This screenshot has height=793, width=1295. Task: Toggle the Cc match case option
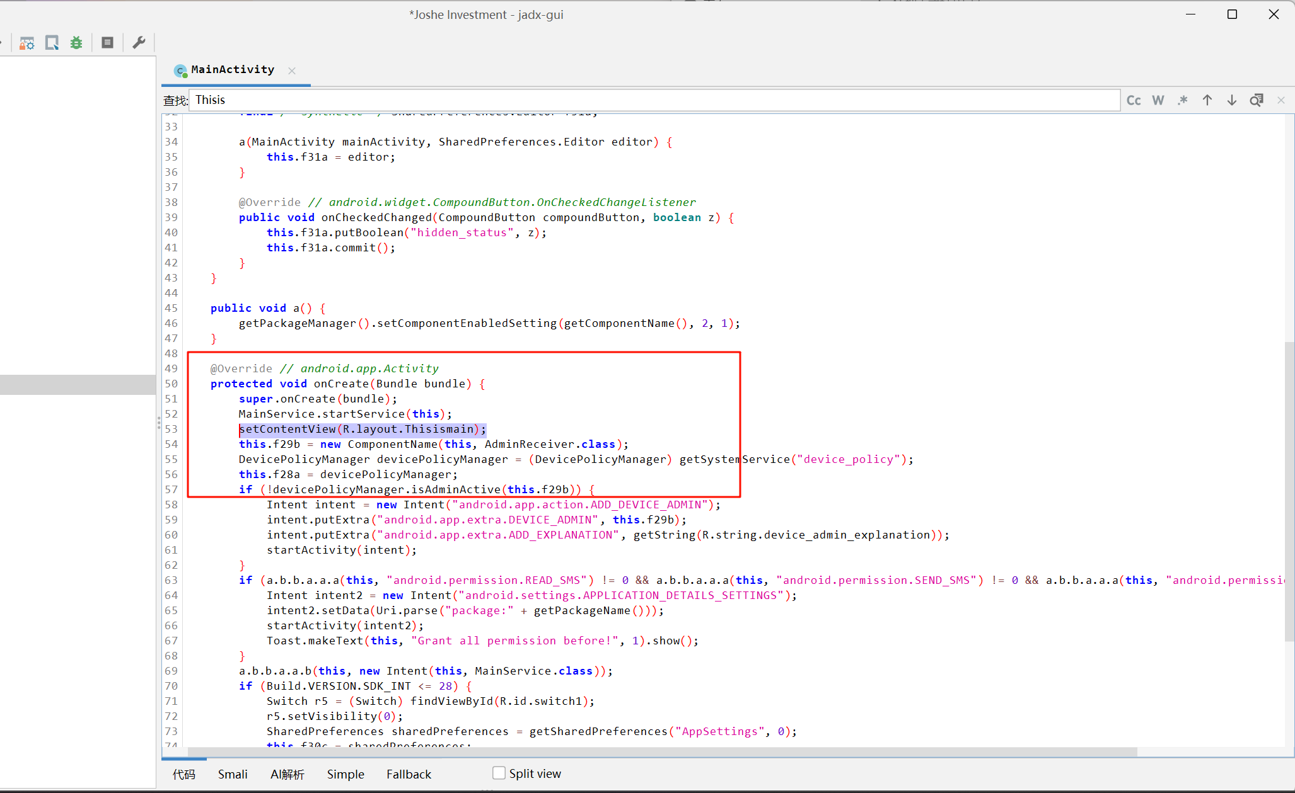[x=1134, y=100]
